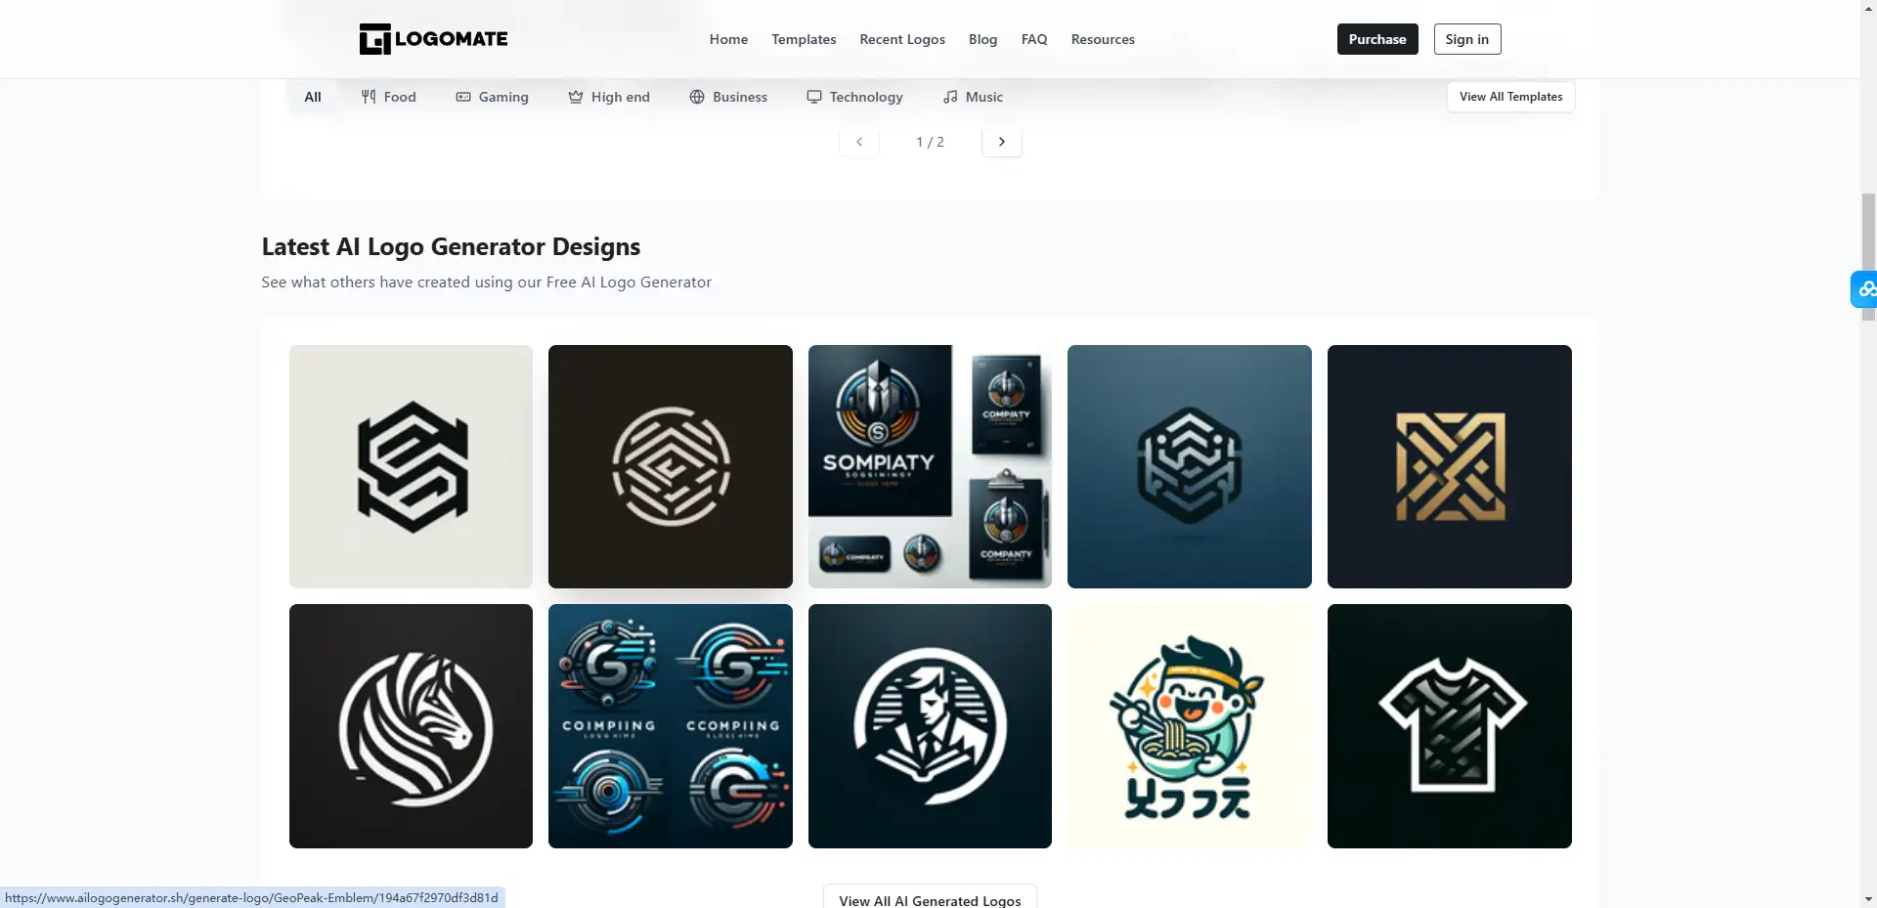The height and width of the screenshot is (908, 1877).
Task: Open the black t-shirt logo thumbnail
Action: [x=1449, y=726]
